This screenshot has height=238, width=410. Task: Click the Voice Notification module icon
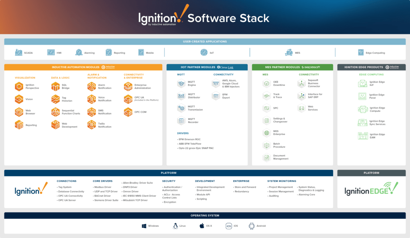click(x=92, y=99)
